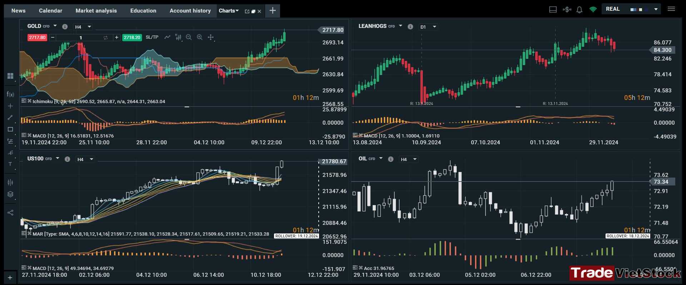Show LEANHOGS instrument info
The height and width of the screenshot is (285, 686).
(x=410, y=27)
